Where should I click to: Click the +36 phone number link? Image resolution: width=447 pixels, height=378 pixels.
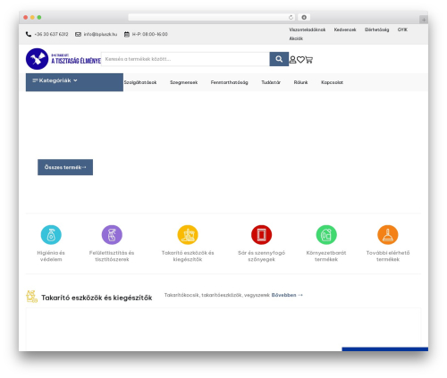[x=51, y=34]
